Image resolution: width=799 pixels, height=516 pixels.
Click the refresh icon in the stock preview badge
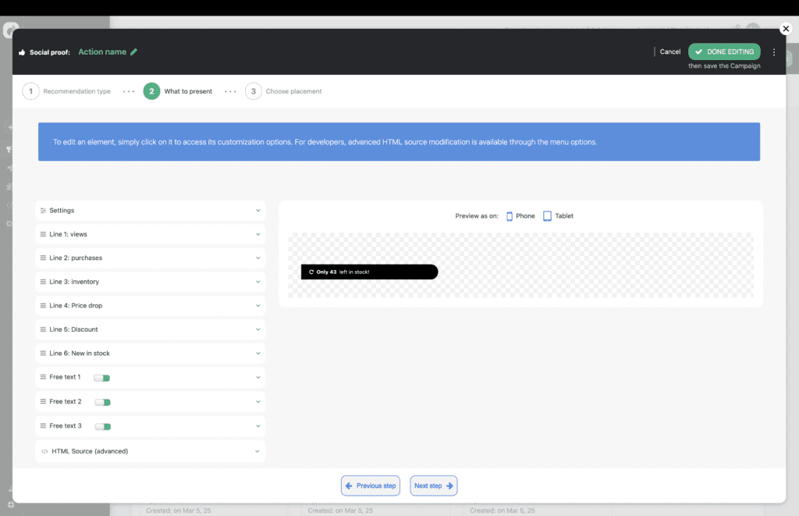pos(311,272)
